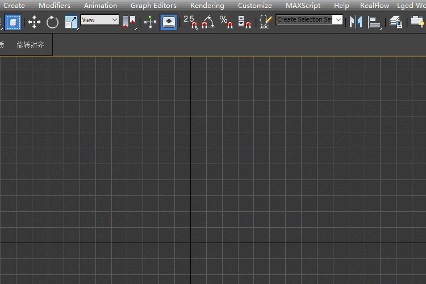Click the Mirror tool icon
The width and height of the screenshot is (426, 284).
click(x=356, y=22)
